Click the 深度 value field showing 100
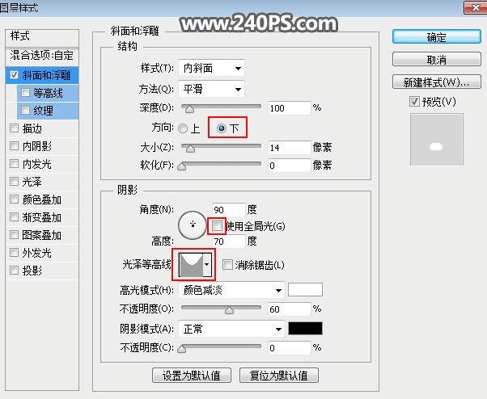This screenshot has height=399, width=487. [289, 108]
